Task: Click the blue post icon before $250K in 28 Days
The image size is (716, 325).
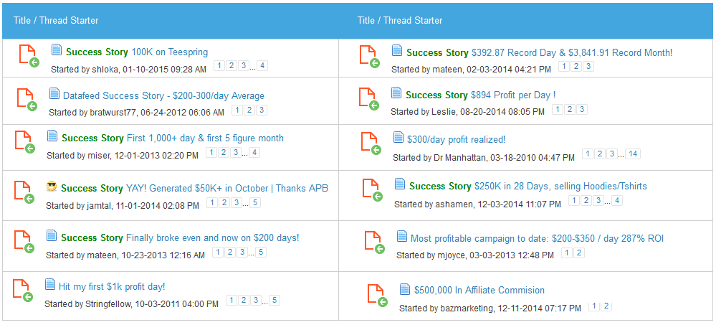Action: pyautogui.click(x=400, y=184)
